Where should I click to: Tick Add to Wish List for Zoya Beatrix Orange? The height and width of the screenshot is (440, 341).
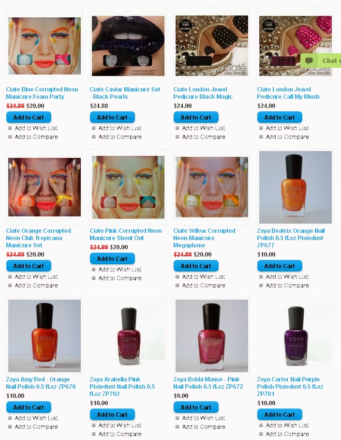(x=261, y=277)
